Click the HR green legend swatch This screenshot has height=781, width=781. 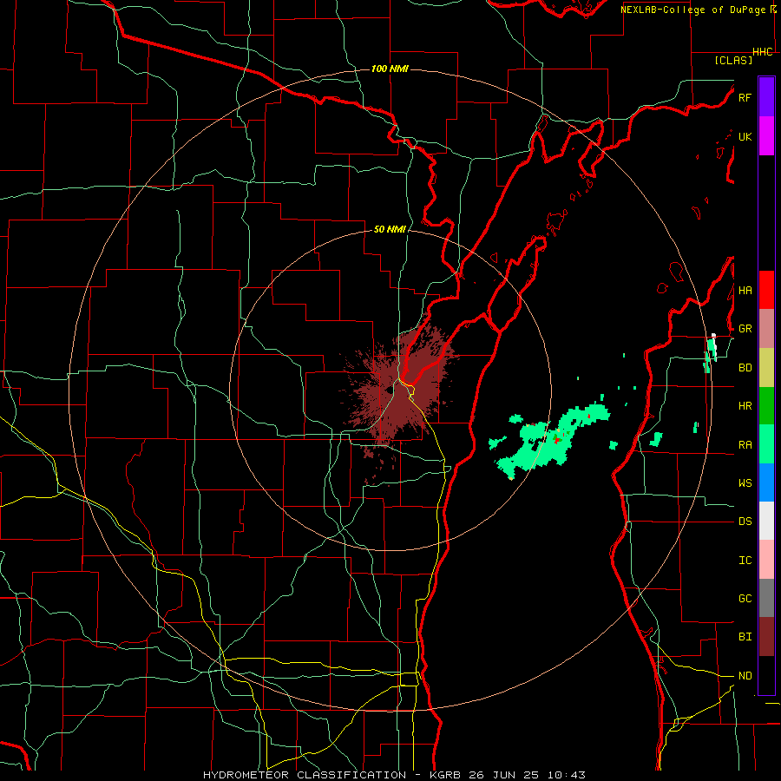click(x=766, y=406)
